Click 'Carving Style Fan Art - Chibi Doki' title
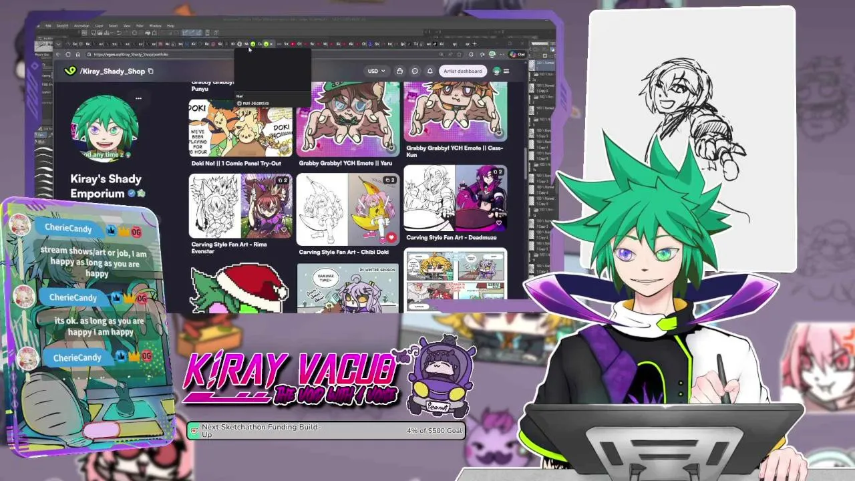855x481 pixels. point(343,252)
